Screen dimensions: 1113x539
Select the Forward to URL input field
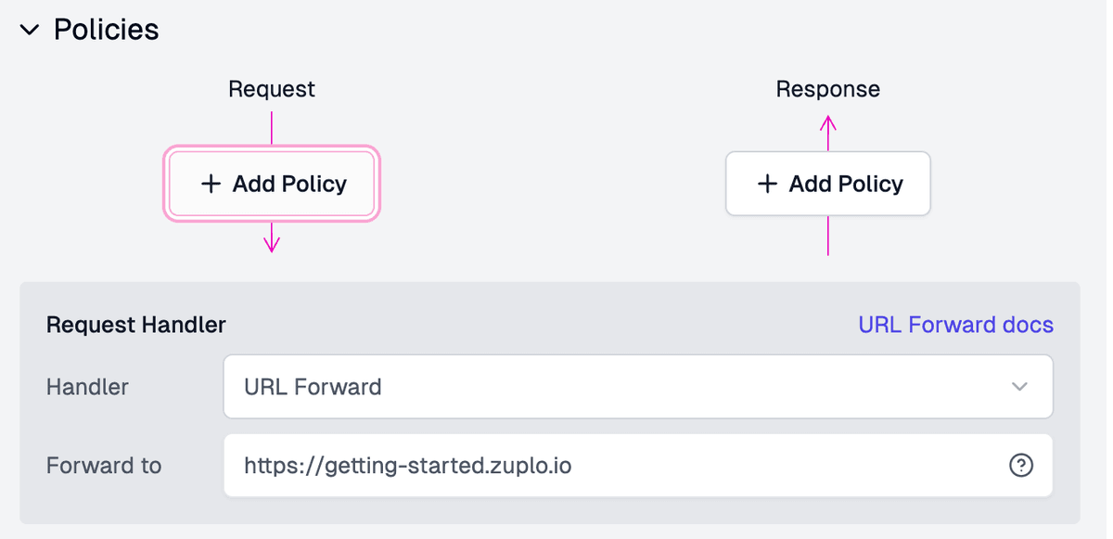(556, 466)
